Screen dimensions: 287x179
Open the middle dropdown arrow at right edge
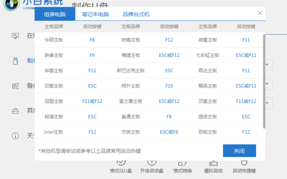click(x=267, y=84)
